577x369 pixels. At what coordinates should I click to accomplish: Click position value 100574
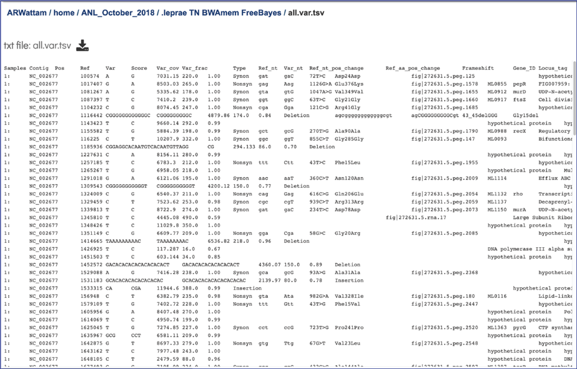[x=90, y=76]
